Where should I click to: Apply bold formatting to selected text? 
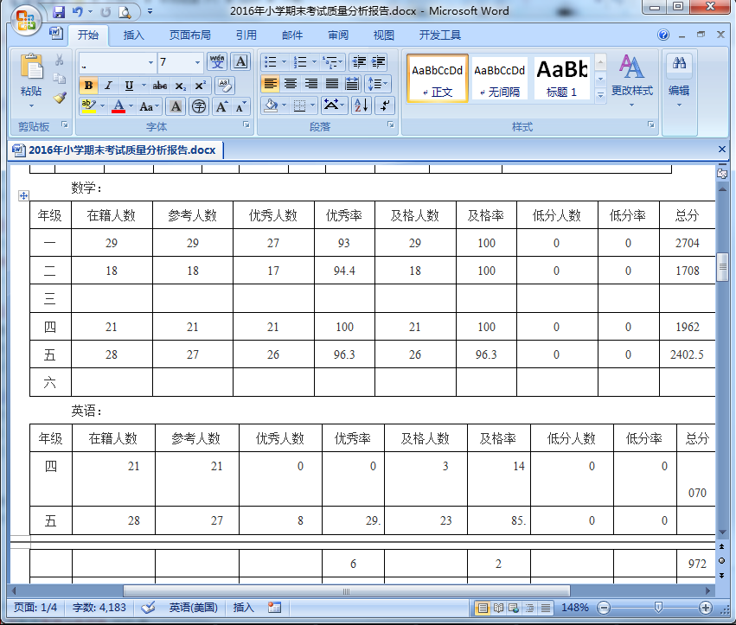87,84
